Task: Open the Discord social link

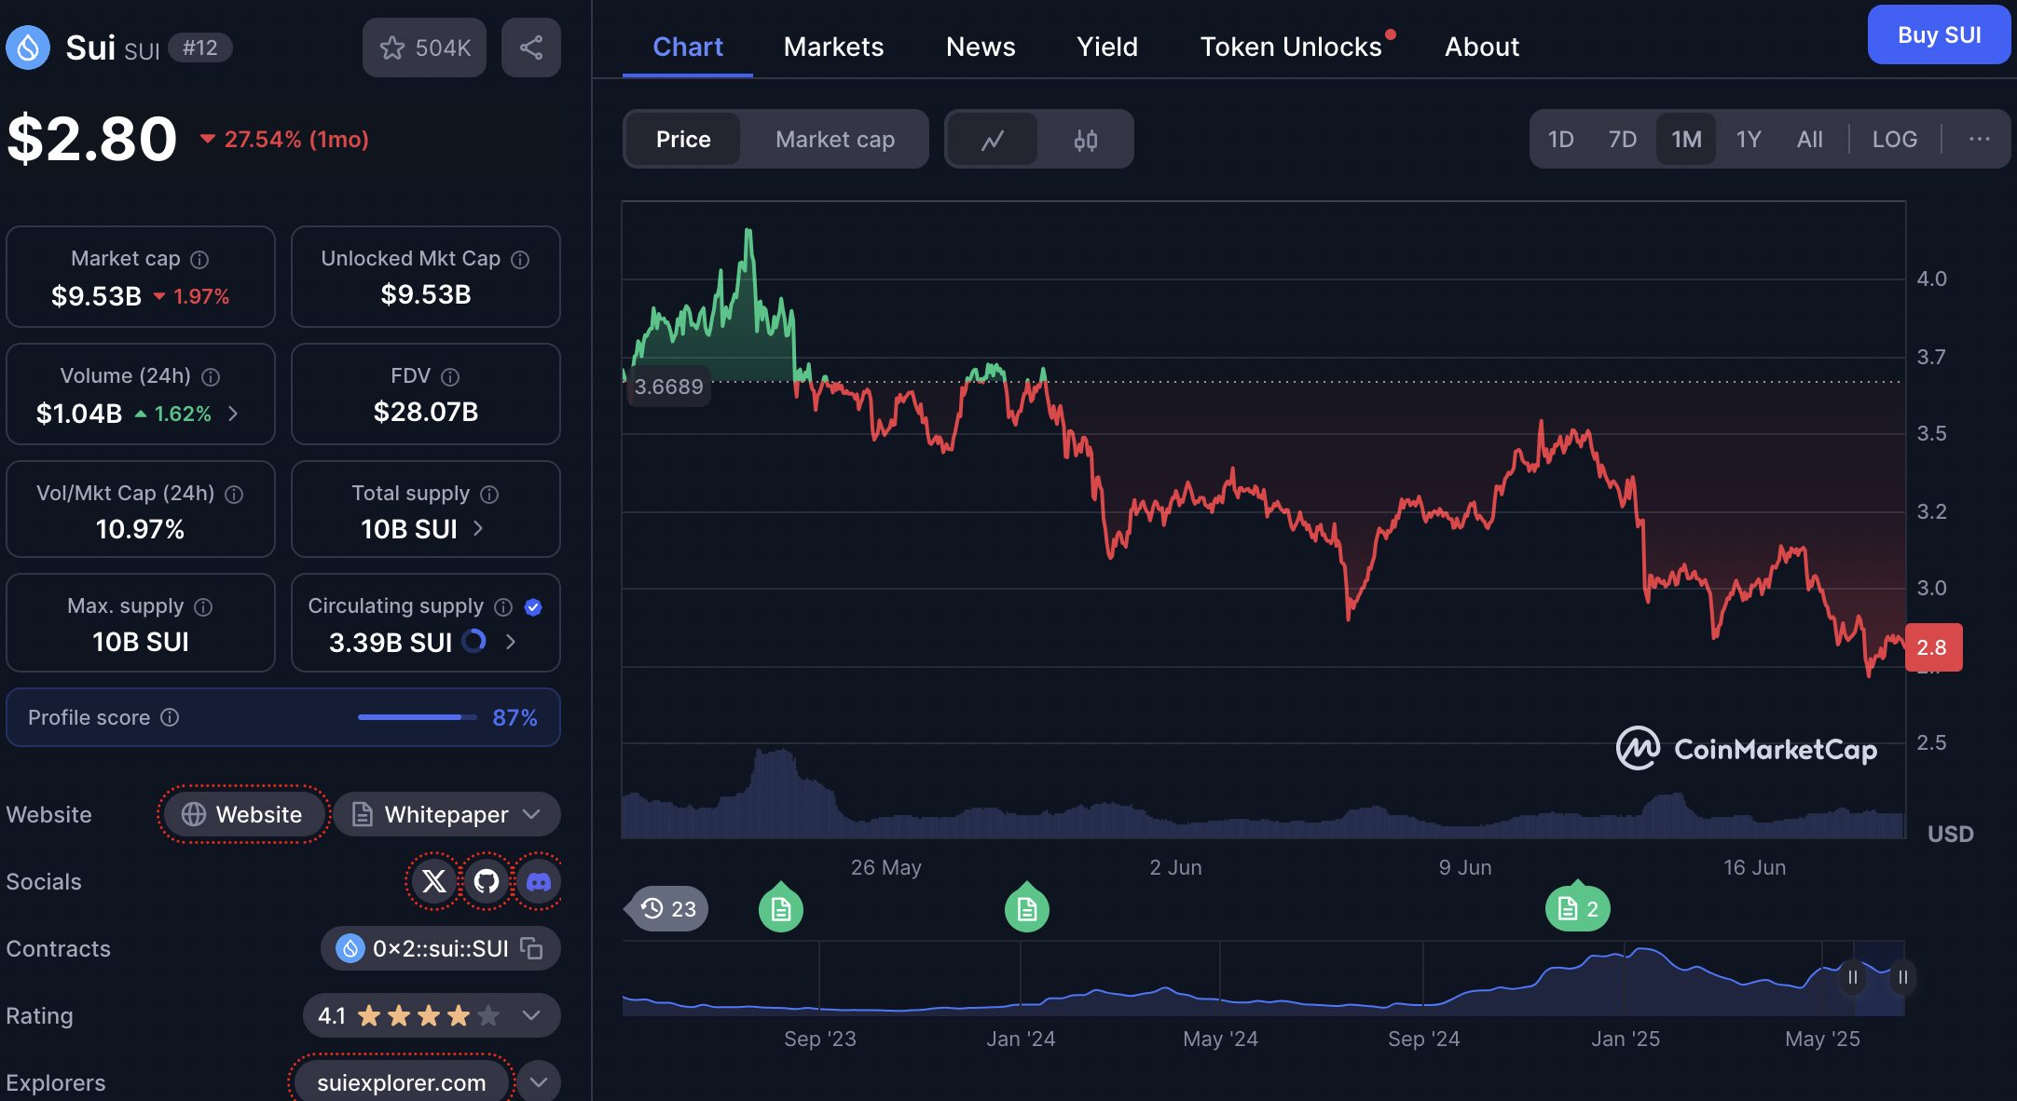Action: pyautogui.click(x=539, y=881)
